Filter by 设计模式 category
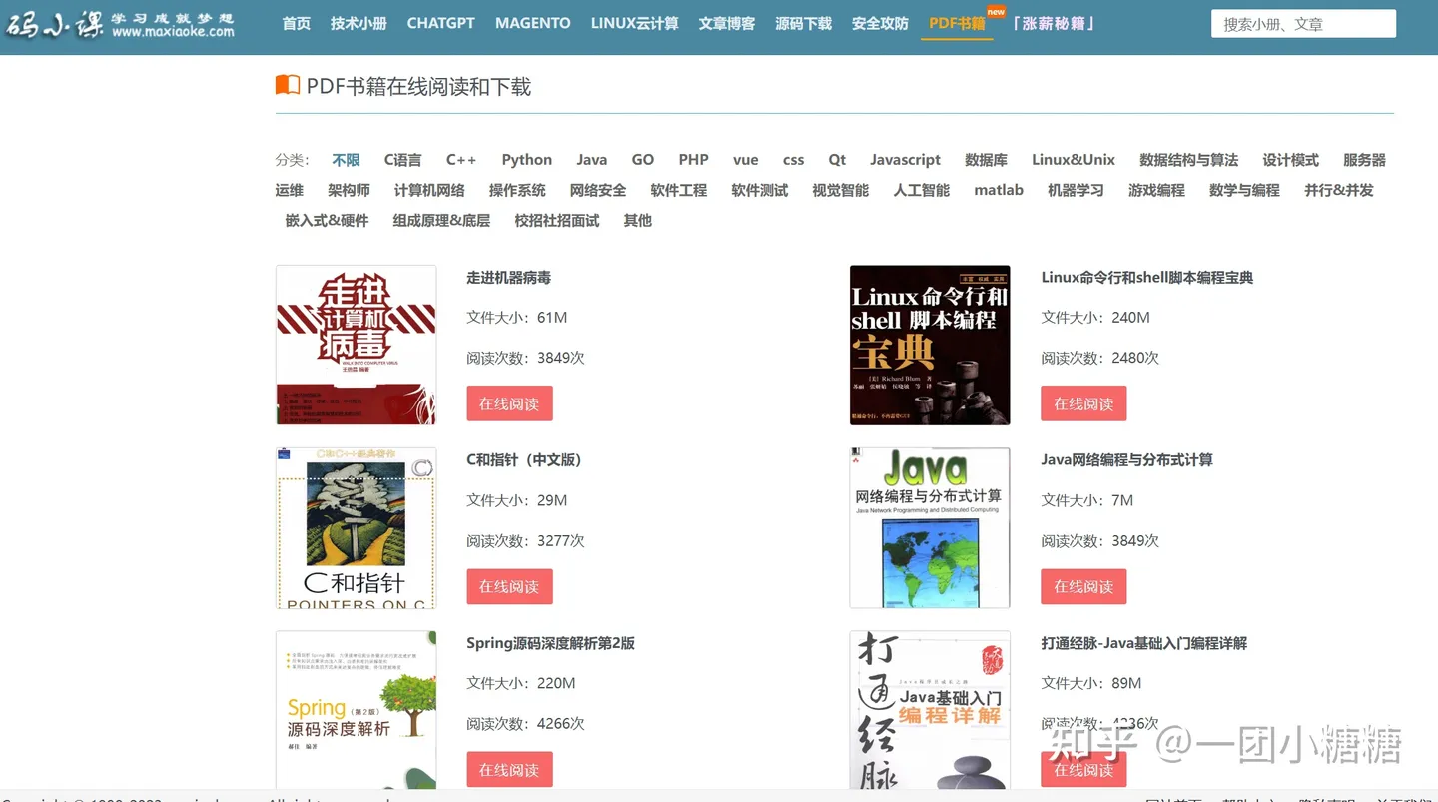 click(x=1291, y=160)
